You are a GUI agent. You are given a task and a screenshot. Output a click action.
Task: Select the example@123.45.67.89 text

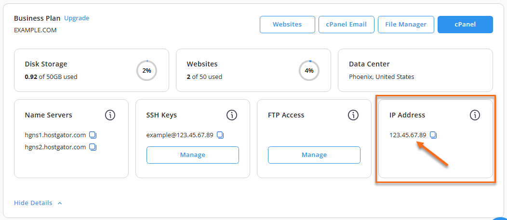click(x=180, y=135)
